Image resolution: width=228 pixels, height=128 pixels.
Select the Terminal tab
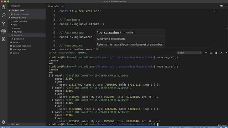(x=82, y=53)
